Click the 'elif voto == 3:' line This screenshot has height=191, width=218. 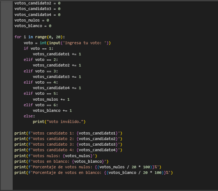click(x=41, y=71)
